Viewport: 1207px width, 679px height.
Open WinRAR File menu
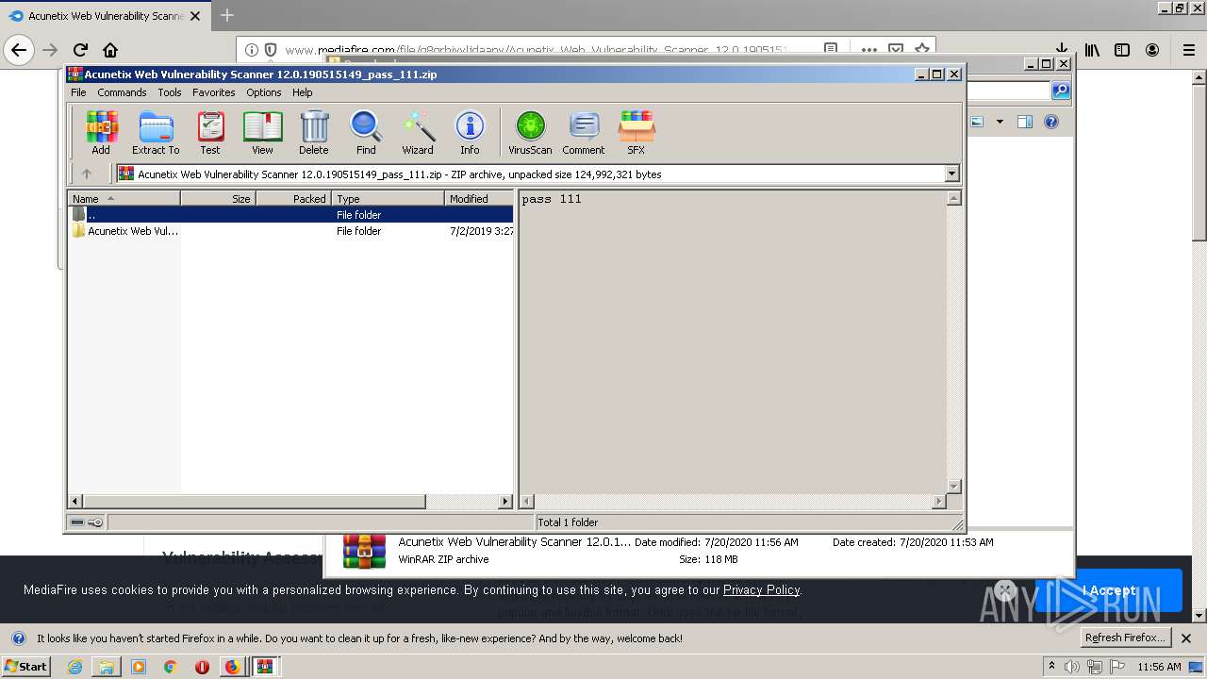click(78, 92)
